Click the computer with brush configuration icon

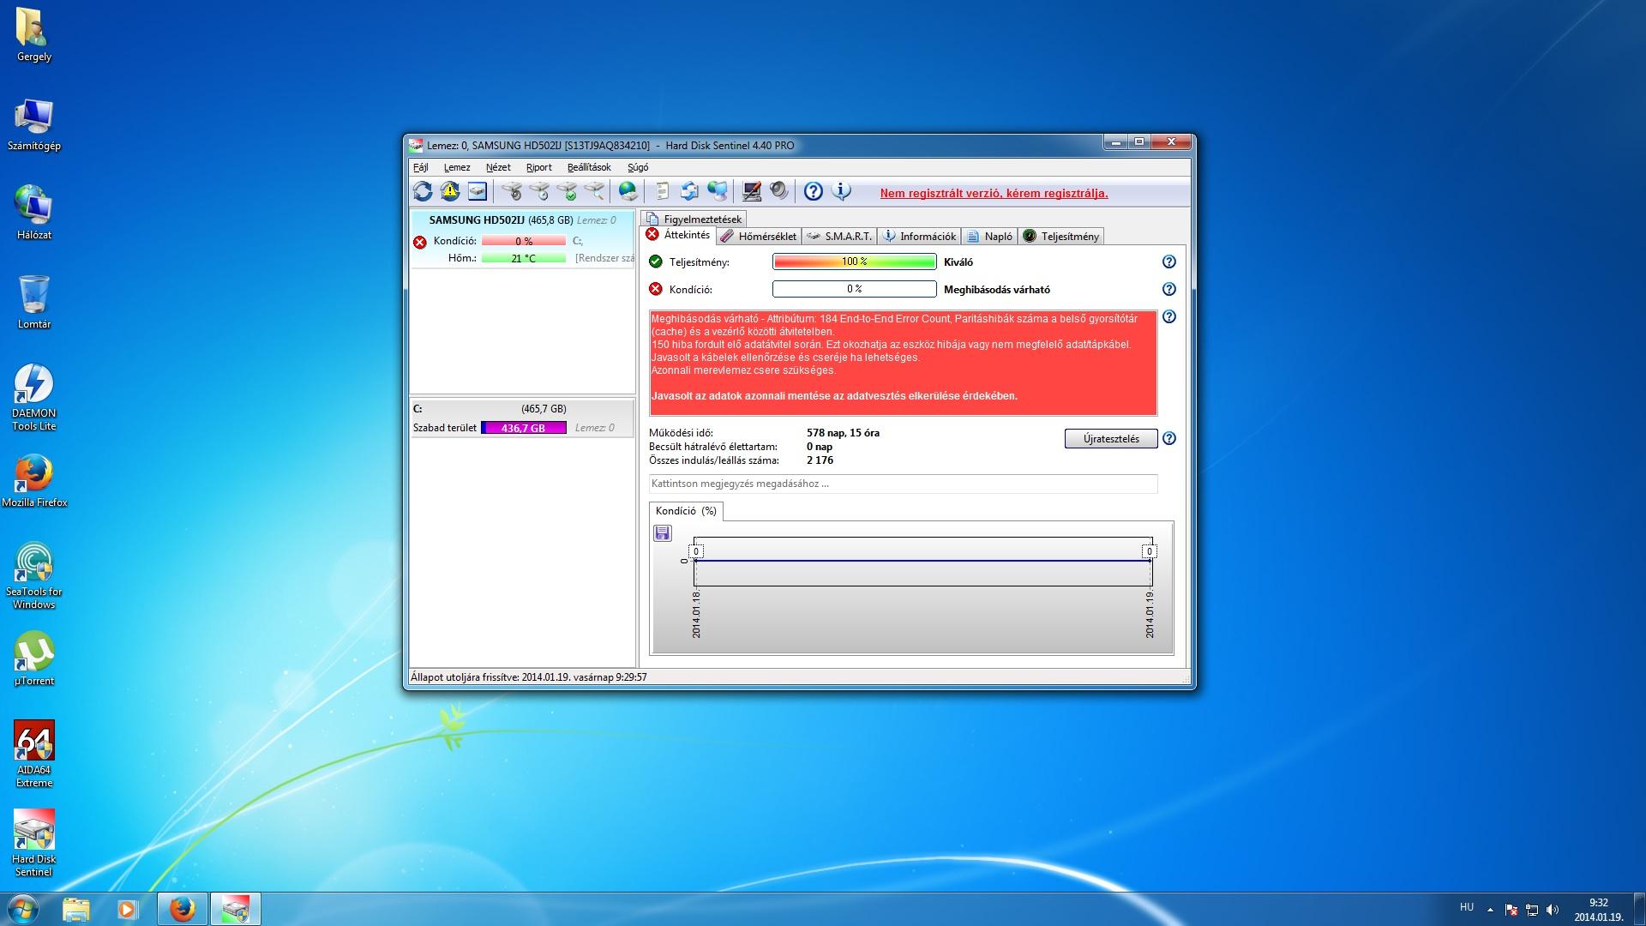click(x=752, y=191)
